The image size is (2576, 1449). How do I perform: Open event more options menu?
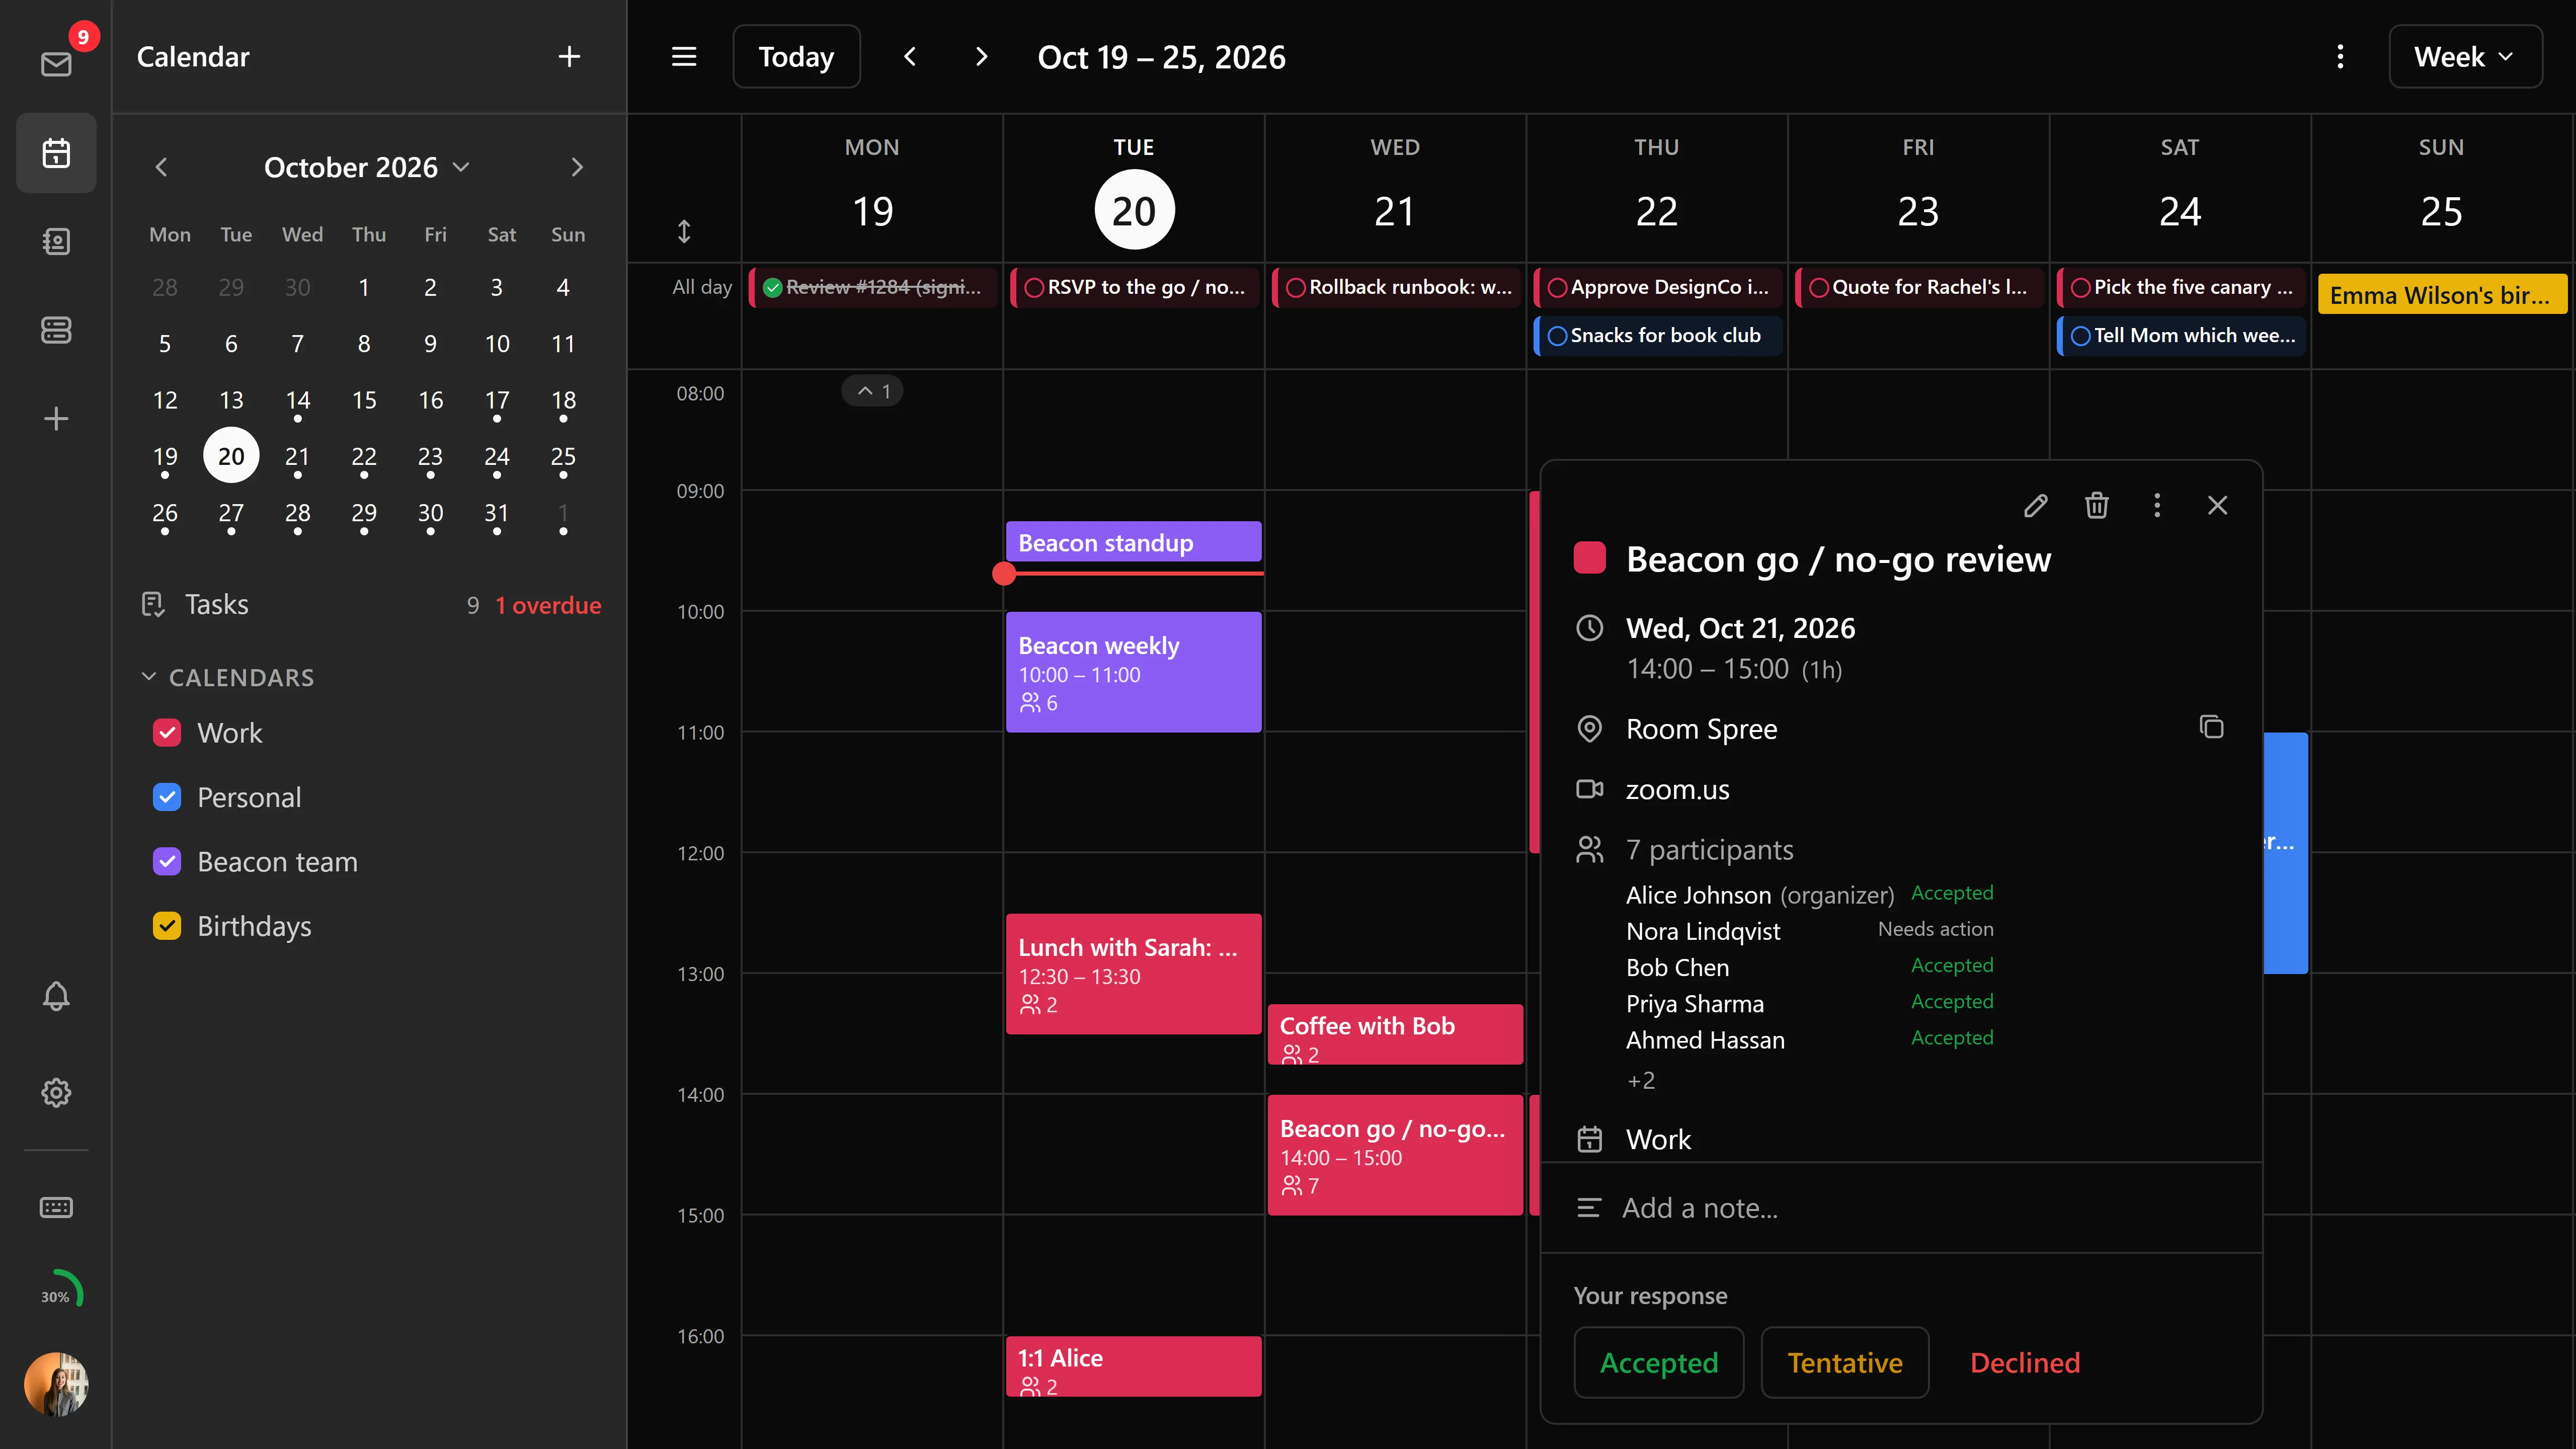pos(2157,506)
